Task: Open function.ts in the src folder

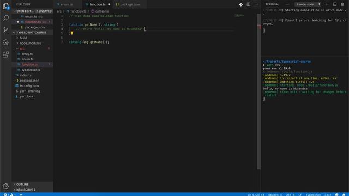Action: (32, 64)
